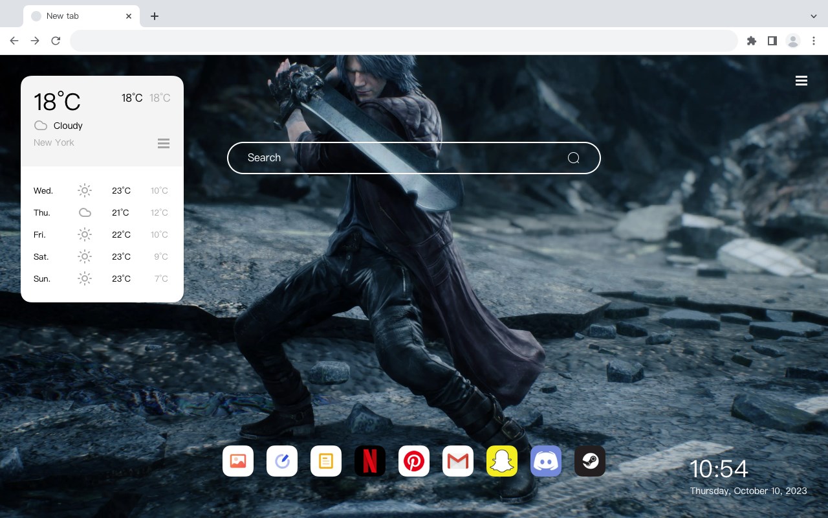828x518 pixels.
Task: Click the Wed. sun forecast icon
Action: (x=85, y=190)
